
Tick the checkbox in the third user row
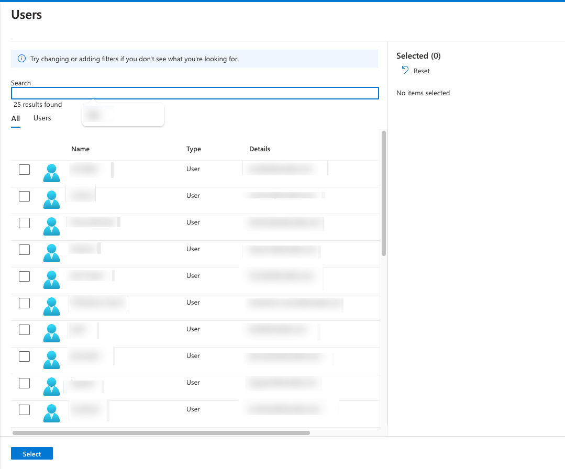point(24,223)
